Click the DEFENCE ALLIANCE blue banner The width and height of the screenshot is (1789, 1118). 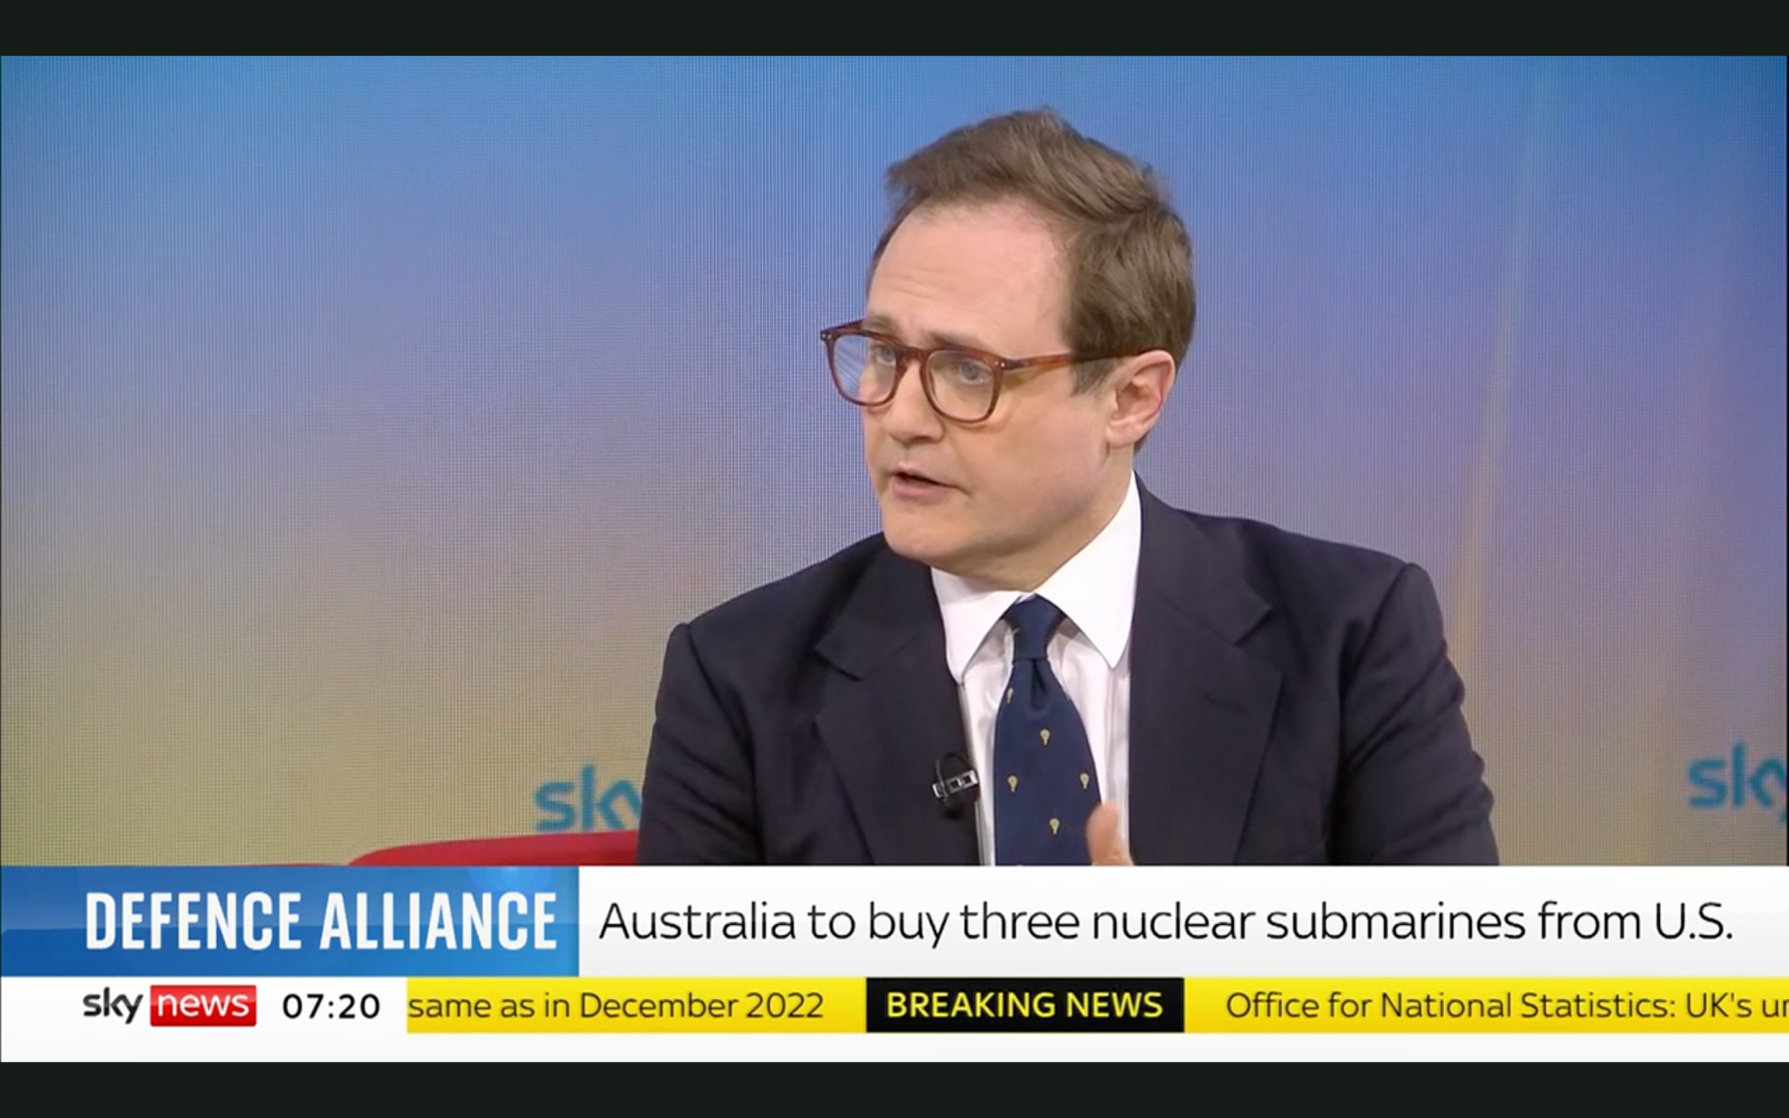pos(290,921)
